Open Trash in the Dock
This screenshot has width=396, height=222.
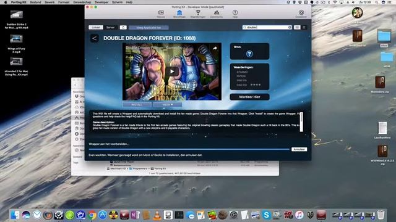381,215
